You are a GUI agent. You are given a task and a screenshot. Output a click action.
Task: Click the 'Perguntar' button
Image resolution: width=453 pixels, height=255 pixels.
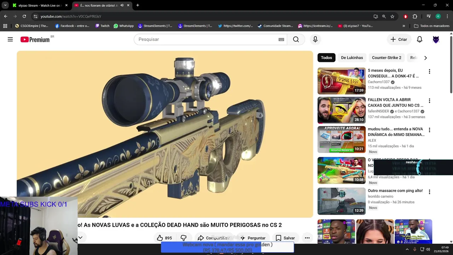[253, 238]
